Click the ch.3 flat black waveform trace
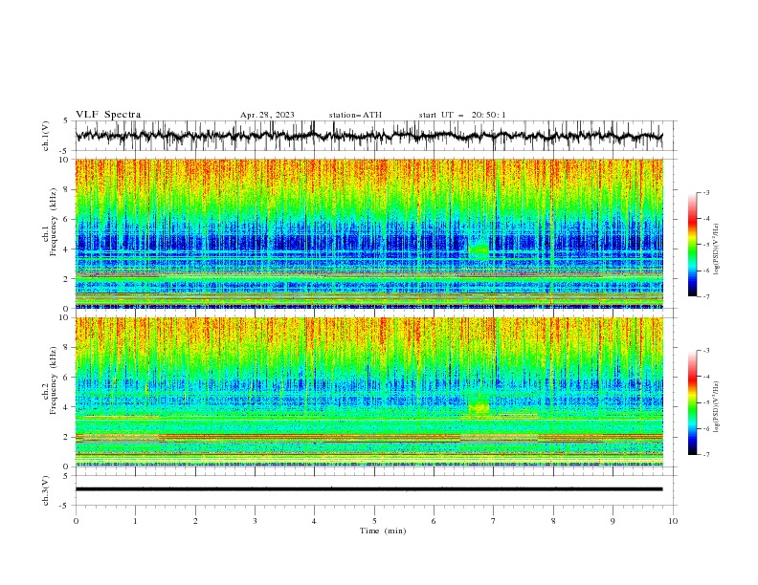 pos(368,489)
